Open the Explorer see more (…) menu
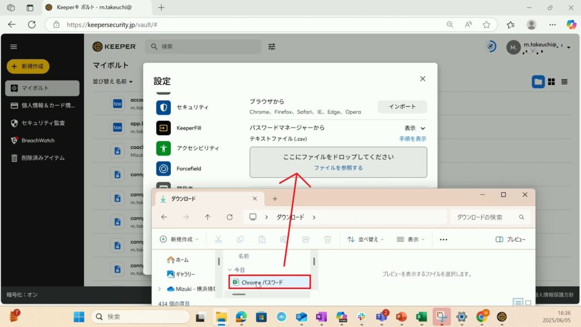The image size is (581, 327). pos(444,240)
